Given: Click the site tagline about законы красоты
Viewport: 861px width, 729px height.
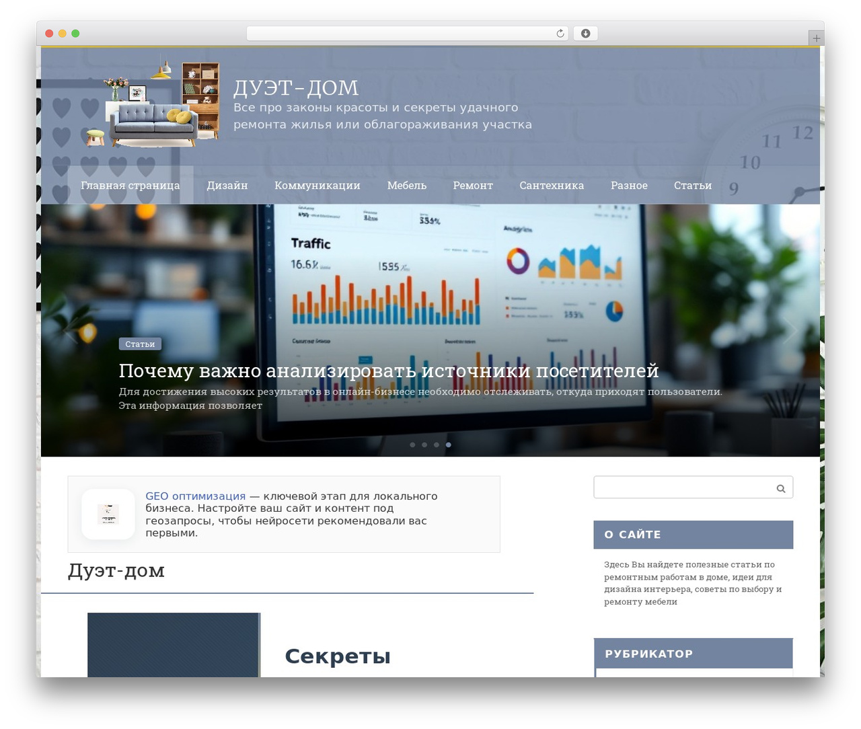Looking at the screenshot, I should click(383, 116).
